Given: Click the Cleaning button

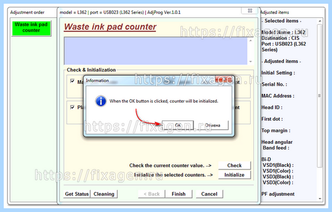Looking at the screenshot, I should coord(104,194).
